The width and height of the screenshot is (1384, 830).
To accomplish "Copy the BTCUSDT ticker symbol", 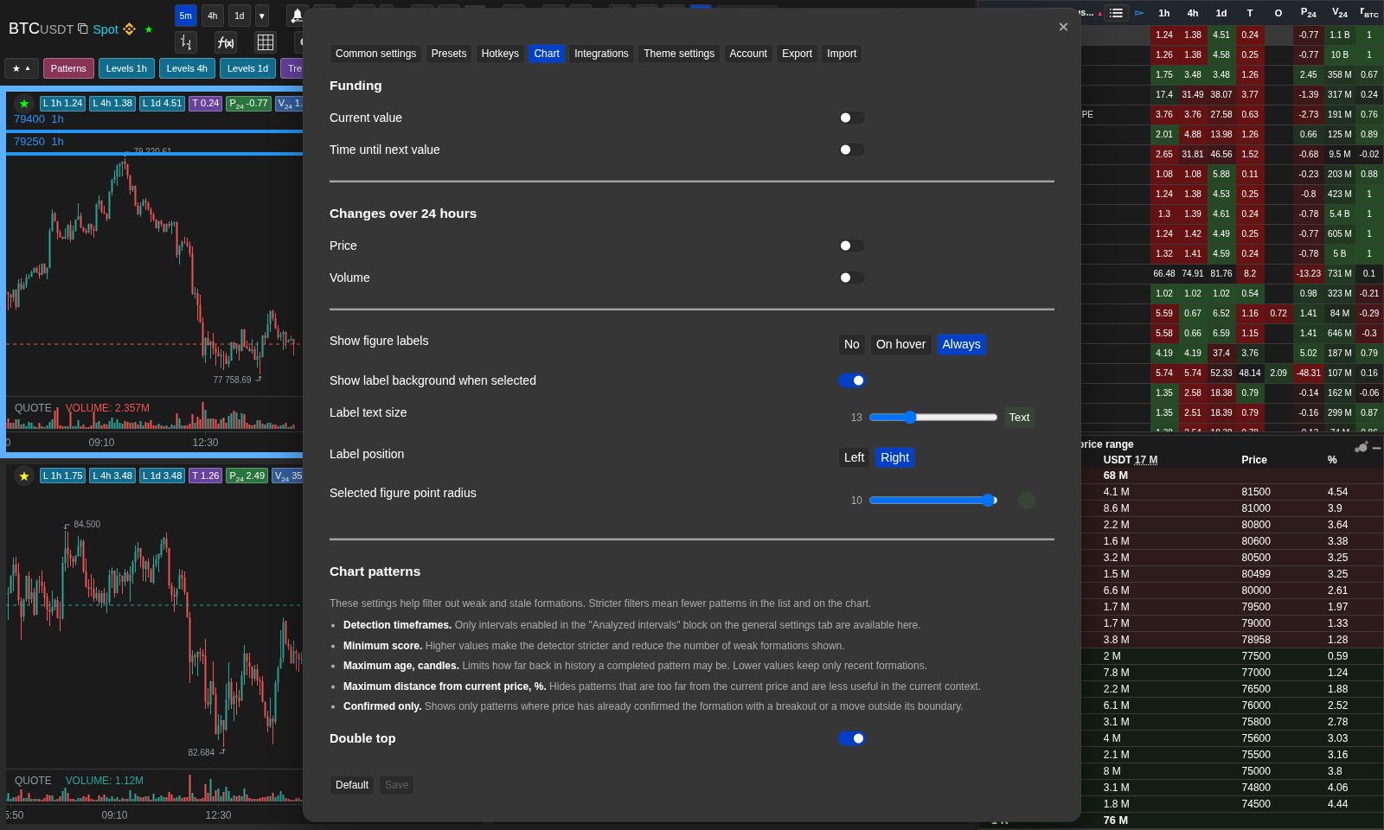I will (x=83, y=29).
